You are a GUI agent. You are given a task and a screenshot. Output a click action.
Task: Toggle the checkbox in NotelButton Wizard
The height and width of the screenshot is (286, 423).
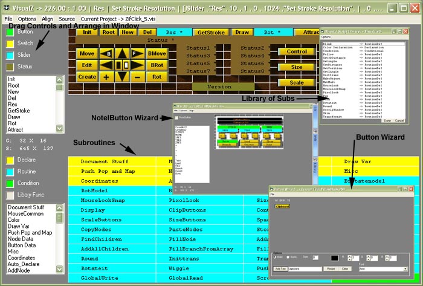tap(176, 117)
